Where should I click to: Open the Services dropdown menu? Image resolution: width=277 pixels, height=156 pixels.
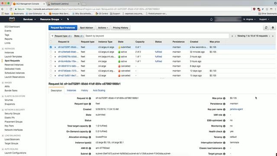pos(29,19)
